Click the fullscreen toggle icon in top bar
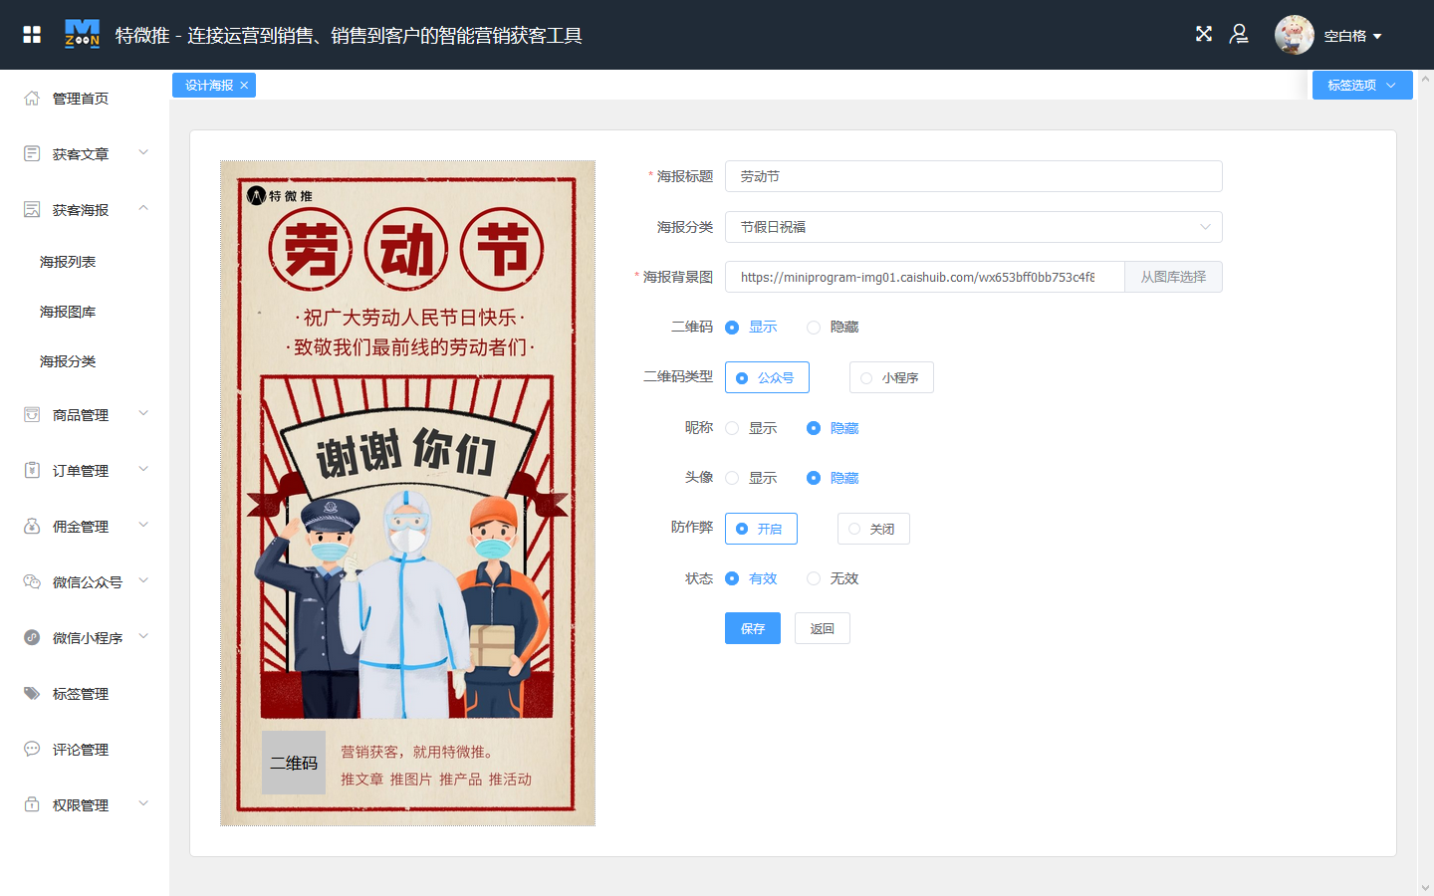 click(x=1203, y=33)
